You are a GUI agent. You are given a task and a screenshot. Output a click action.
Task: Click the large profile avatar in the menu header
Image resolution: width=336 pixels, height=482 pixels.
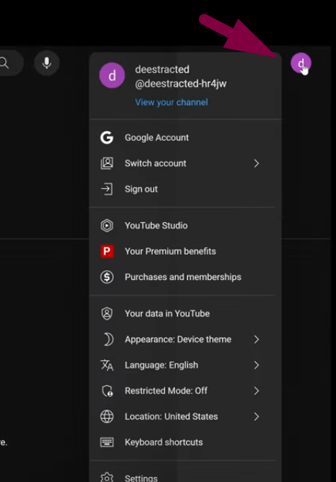pos(112,75)
